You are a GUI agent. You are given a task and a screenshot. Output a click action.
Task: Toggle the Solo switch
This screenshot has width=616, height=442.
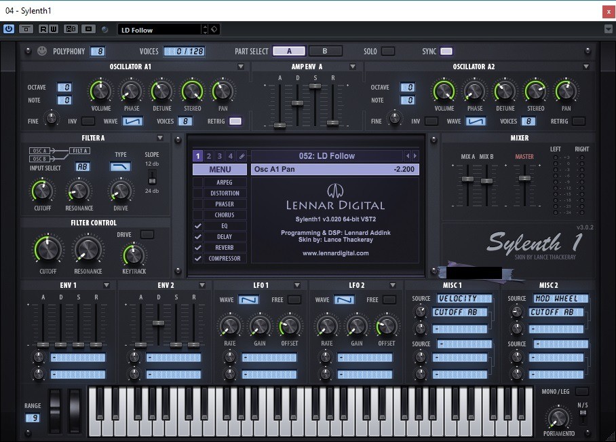tap(388, 51)
